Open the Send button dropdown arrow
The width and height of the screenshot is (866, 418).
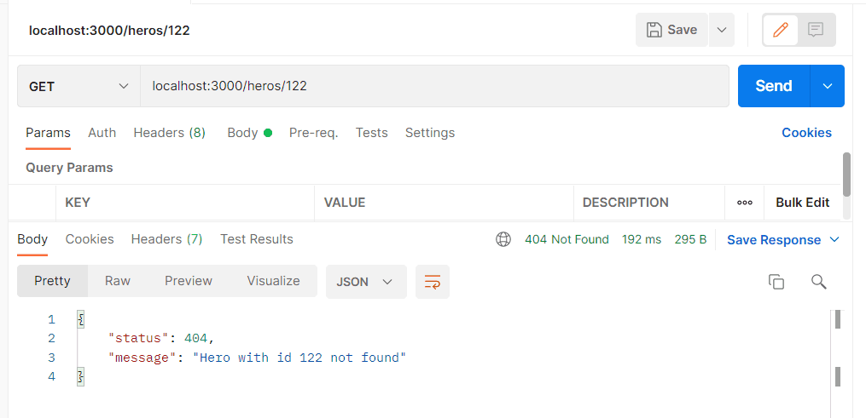click(827, 86)
